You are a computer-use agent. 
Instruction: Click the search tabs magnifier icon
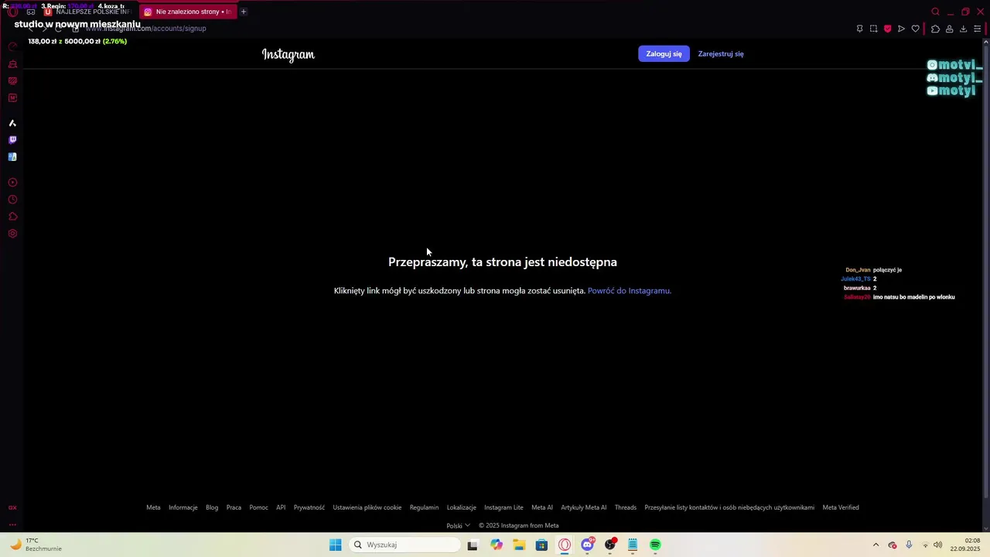pyautogui.click(x=935, y=12)
